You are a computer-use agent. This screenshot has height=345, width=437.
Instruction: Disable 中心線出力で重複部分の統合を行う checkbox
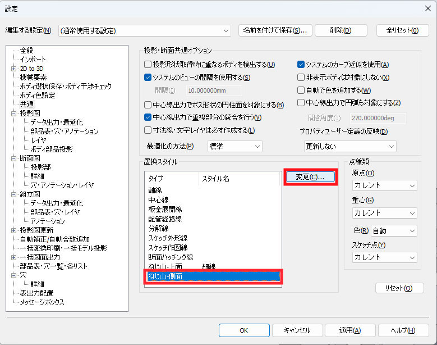[149, 117]
